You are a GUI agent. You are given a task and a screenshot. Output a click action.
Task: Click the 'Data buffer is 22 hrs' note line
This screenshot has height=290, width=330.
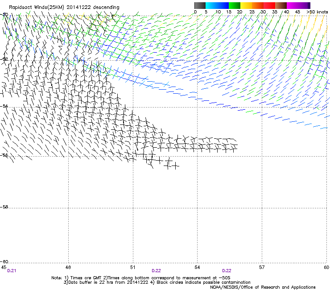pyautogui.click(x=157, y=282)
